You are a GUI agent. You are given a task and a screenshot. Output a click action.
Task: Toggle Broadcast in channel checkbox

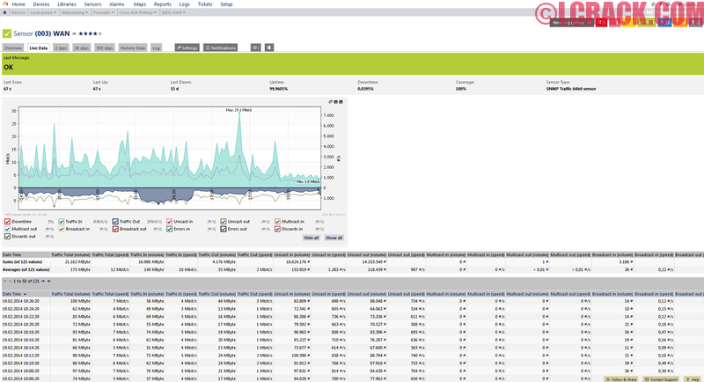62,229
